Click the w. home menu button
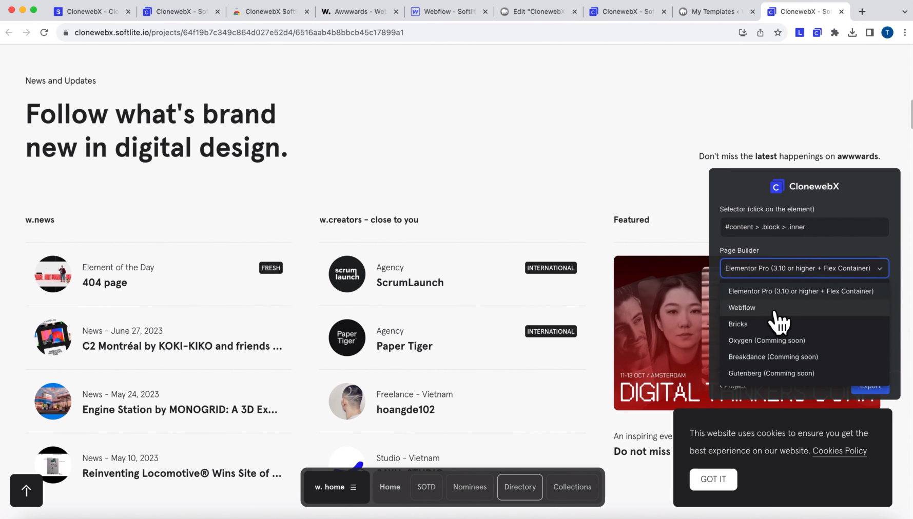 (x=336, y=487)
